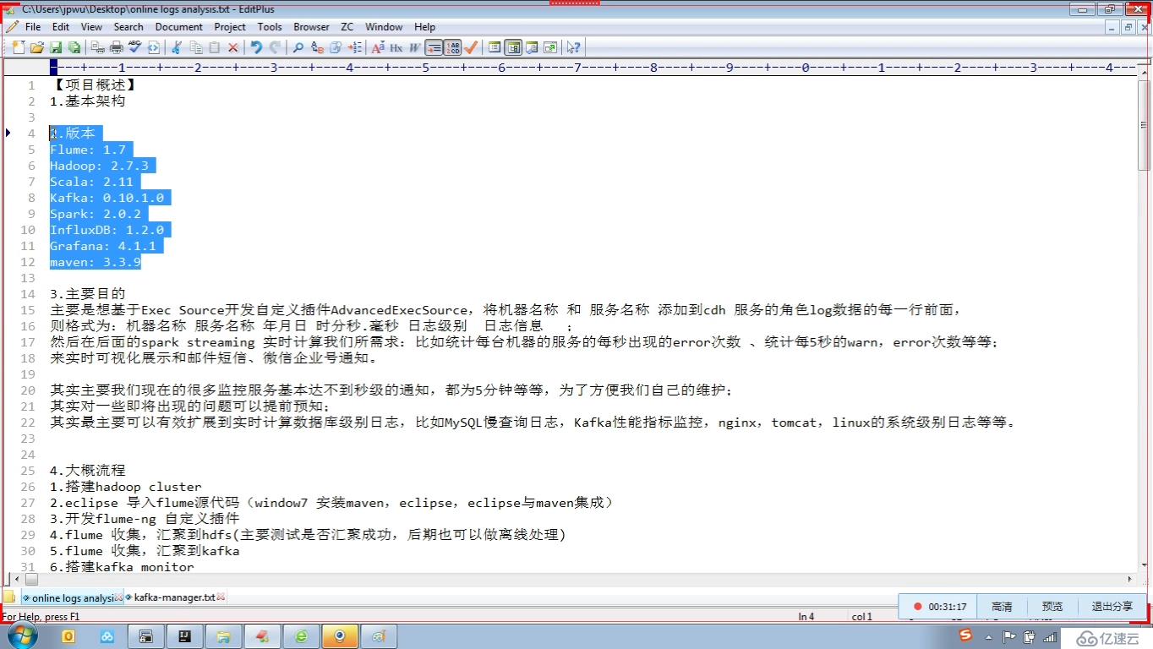The width and height of the screenshot is (1153, 649).
Task: Click the Open file folder icon
Action: coord(37,47)
